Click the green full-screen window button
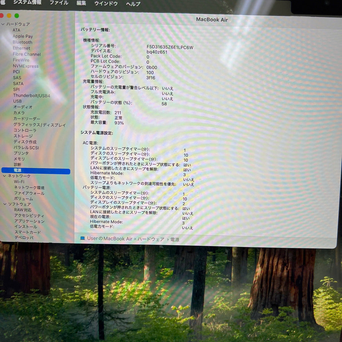Screen dimensions: 342x342 pyautogui.click(x=17, y=16)
